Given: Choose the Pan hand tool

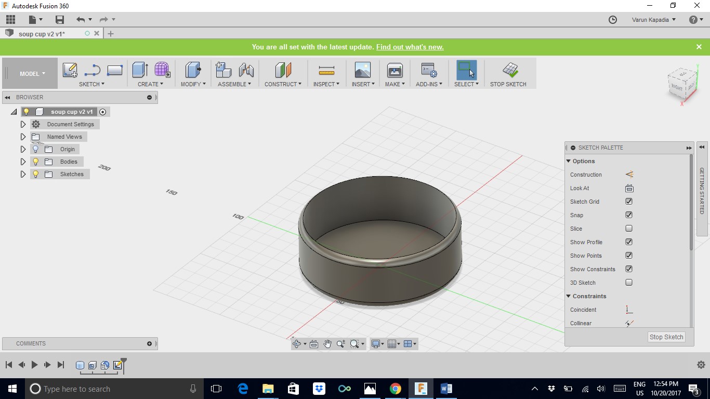Looking at the screenshot, I should point(327,344).
